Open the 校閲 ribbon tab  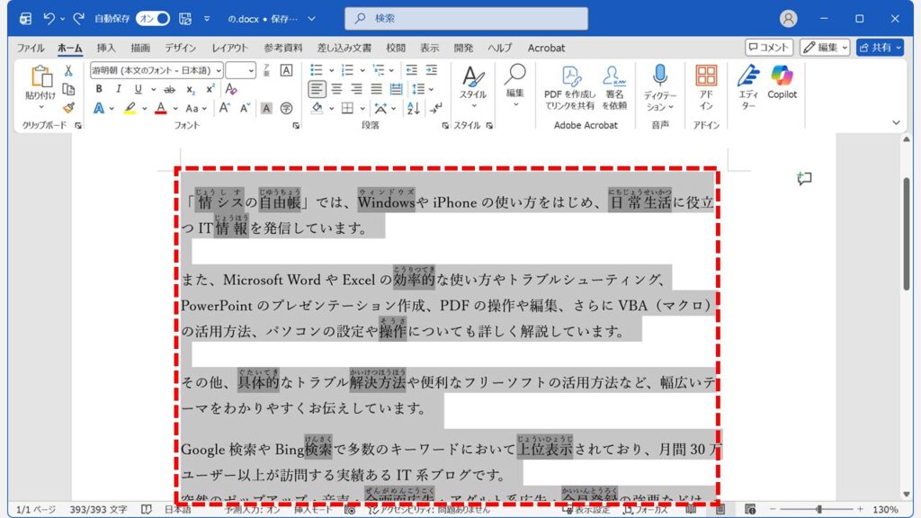pyautogui.click(x=396, y=48)
